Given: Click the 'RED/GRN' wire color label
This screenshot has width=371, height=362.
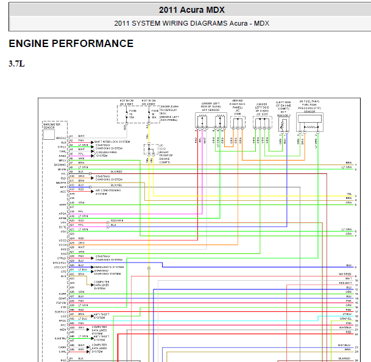Looking at the screenshot, I should point(117,220).
